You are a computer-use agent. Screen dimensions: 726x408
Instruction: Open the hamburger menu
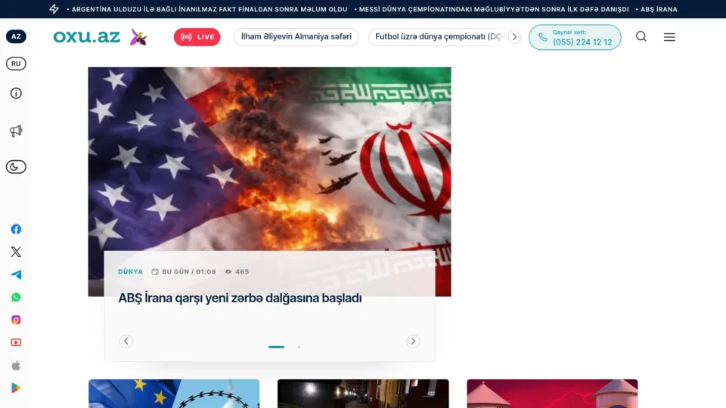(x=669, y=37)
